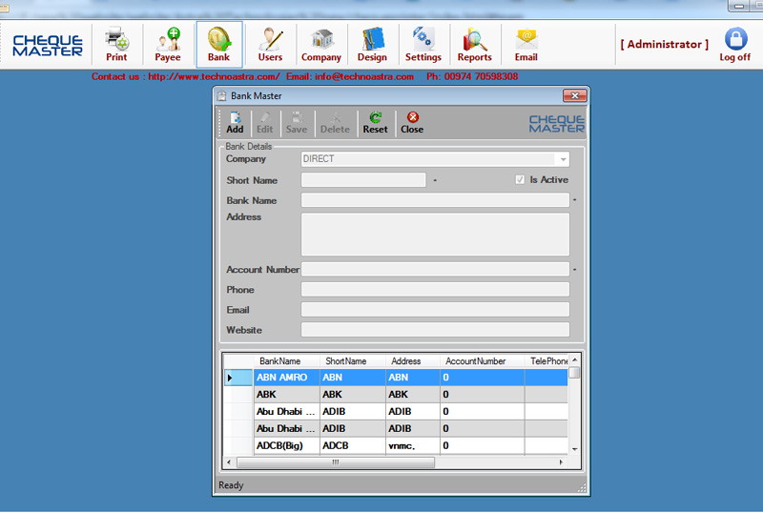Sort by TelePhone column header
This screenshot has height=513, width=763.
546,361
